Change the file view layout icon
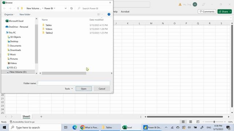Screen dimensions: 234x131 pos(99,15)
